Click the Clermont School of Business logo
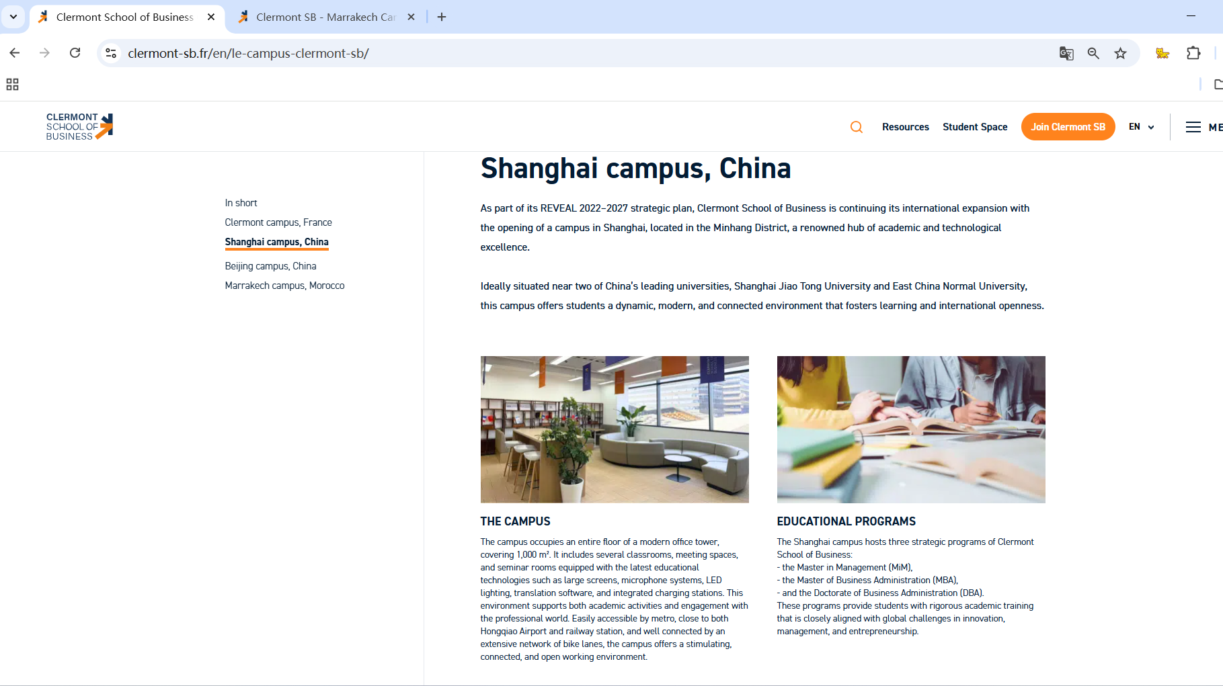The height and width of the screenshot is (686, 1223). [79, 126]
